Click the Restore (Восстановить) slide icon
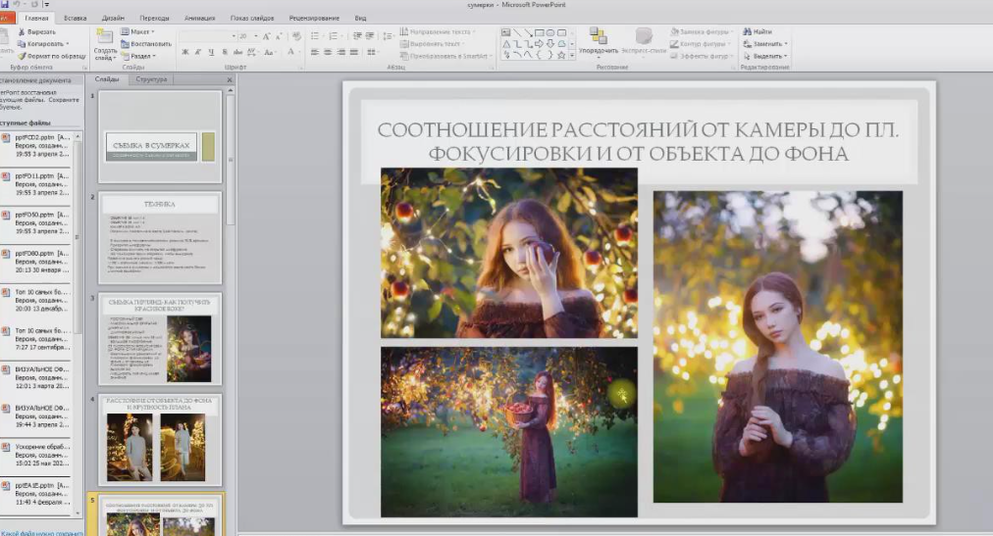The height and width of the screenshot is (536, 993). tap(125, 44)
